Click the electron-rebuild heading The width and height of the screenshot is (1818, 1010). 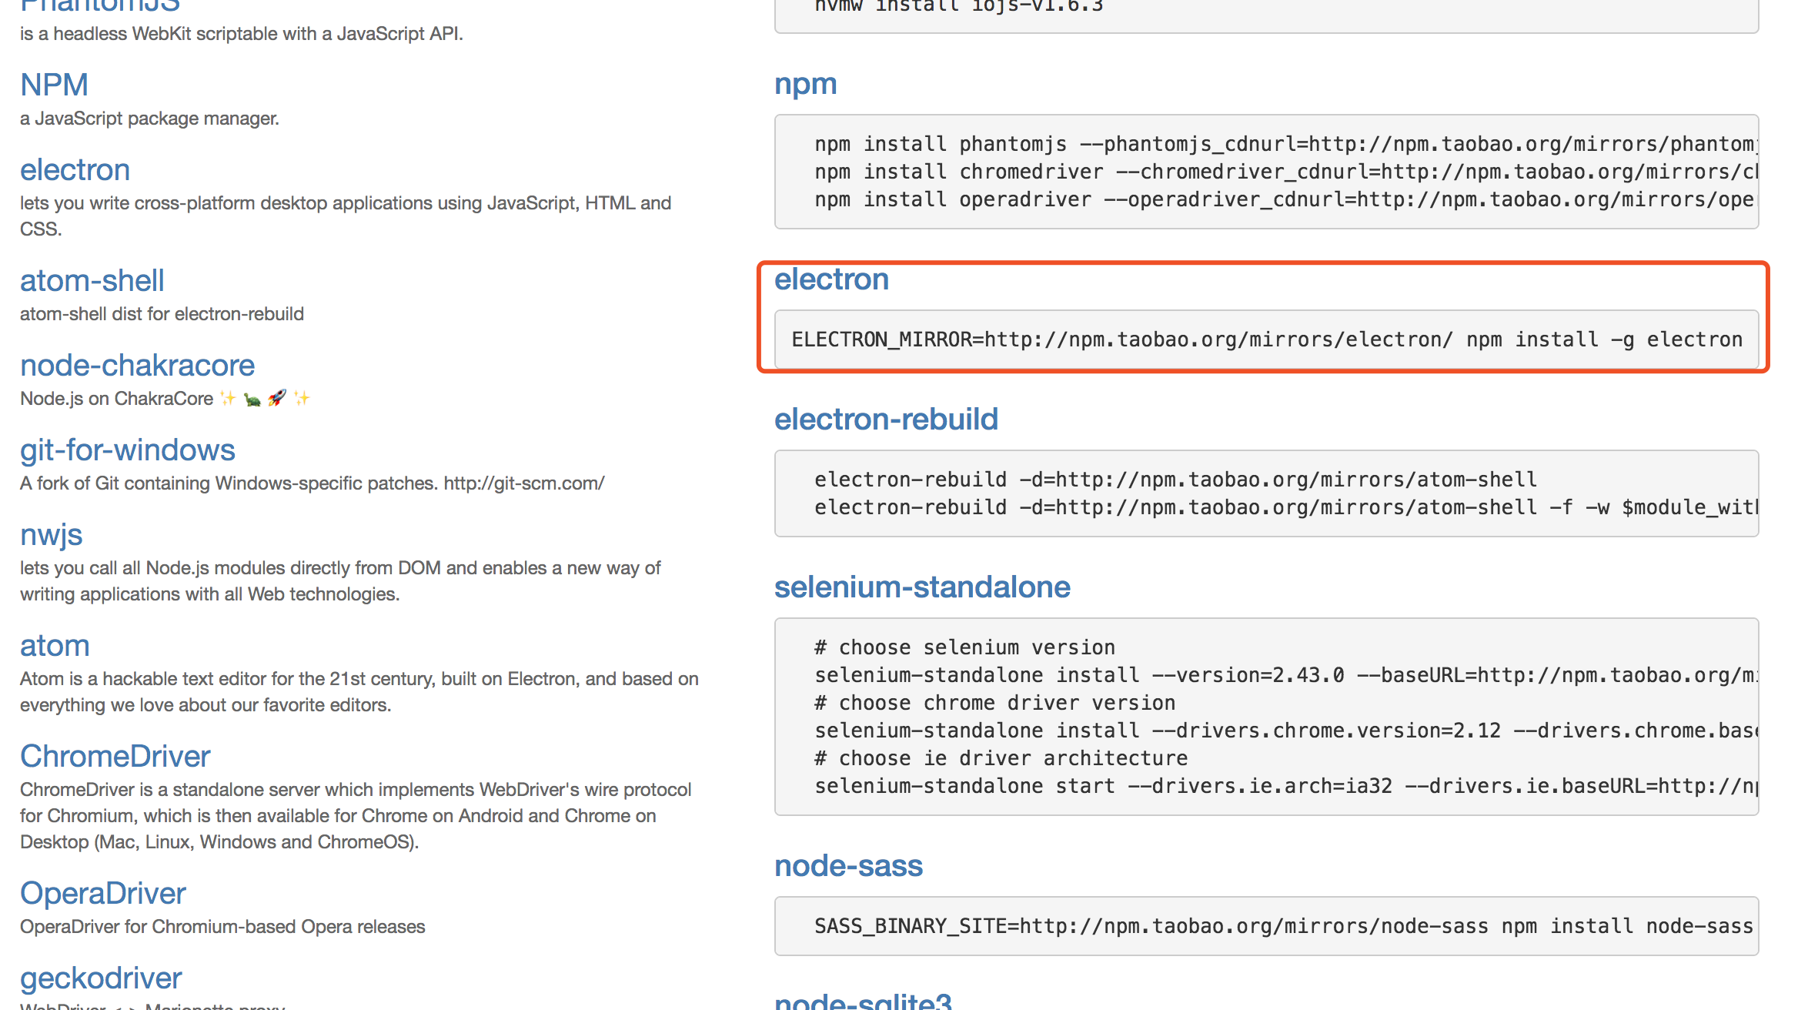[886, 419]
